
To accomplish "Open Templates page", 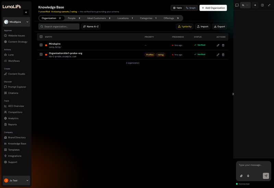I will pos(16,150).
